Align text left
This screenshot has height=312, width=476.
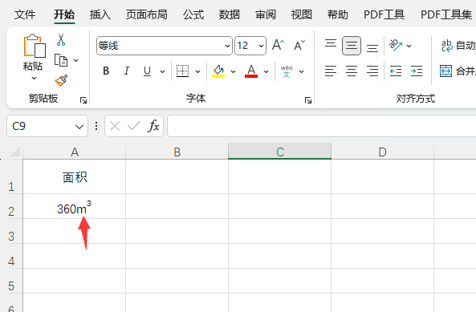[331, 71]
